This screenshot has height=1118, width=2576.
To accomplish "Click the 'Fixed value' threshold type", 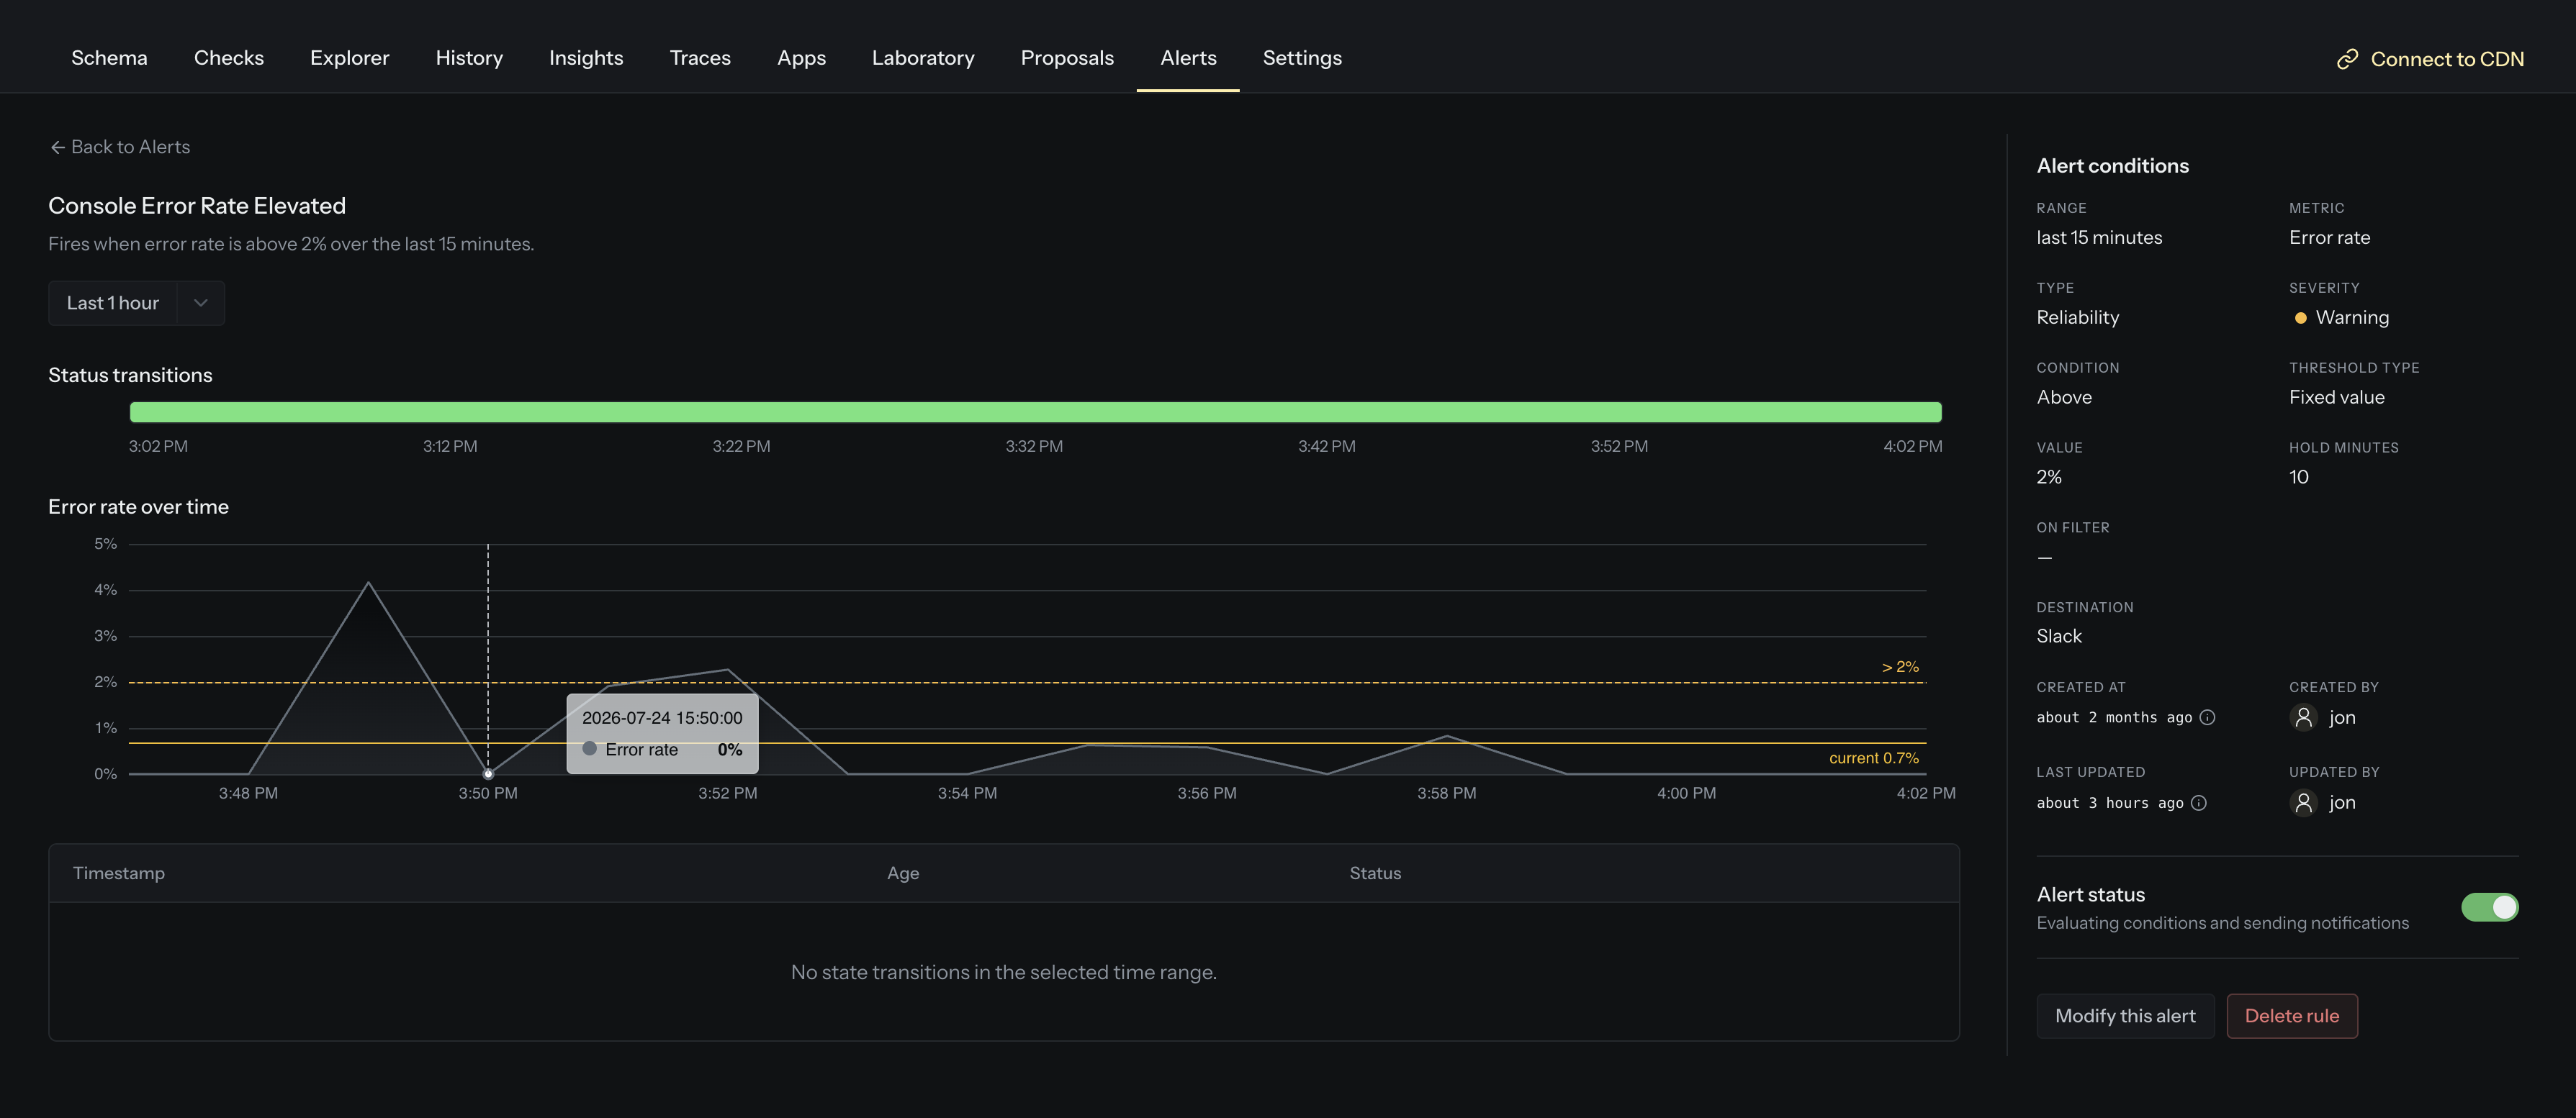I will point(2336,398).
